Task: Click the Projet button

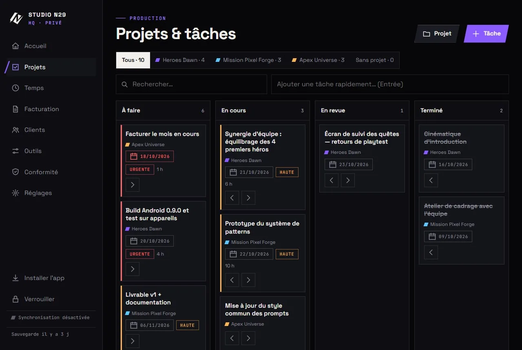Action: pyautogui.click(x=437, y=34)
